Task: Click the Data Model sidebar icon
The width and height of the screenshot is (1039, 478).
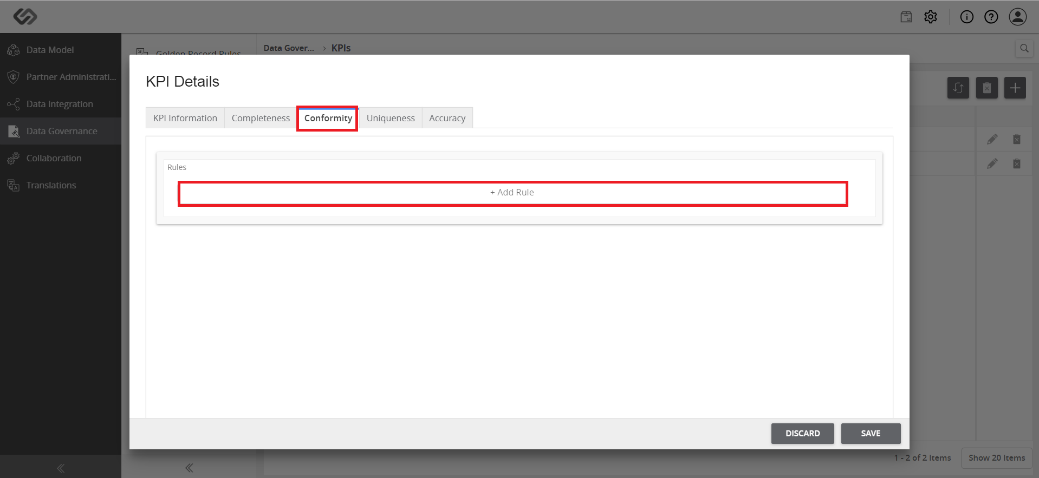Action: 14,50
